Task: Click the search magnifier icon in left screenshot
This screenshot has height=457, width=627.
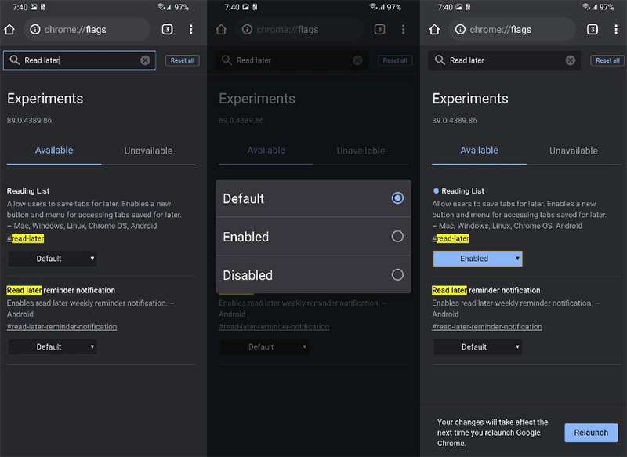Action: 14,60
